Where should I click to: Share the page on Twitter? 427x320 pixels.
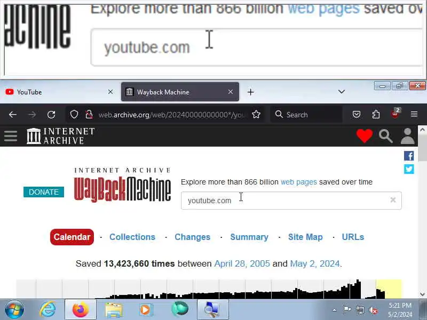coord(409,169)
